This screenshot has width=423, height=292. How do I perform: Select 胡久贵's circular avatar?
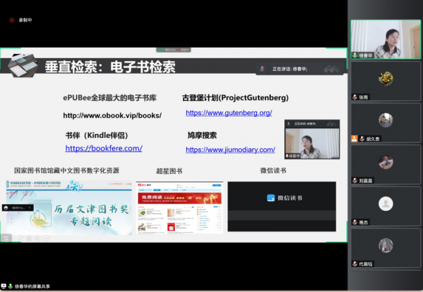point(385,120)
